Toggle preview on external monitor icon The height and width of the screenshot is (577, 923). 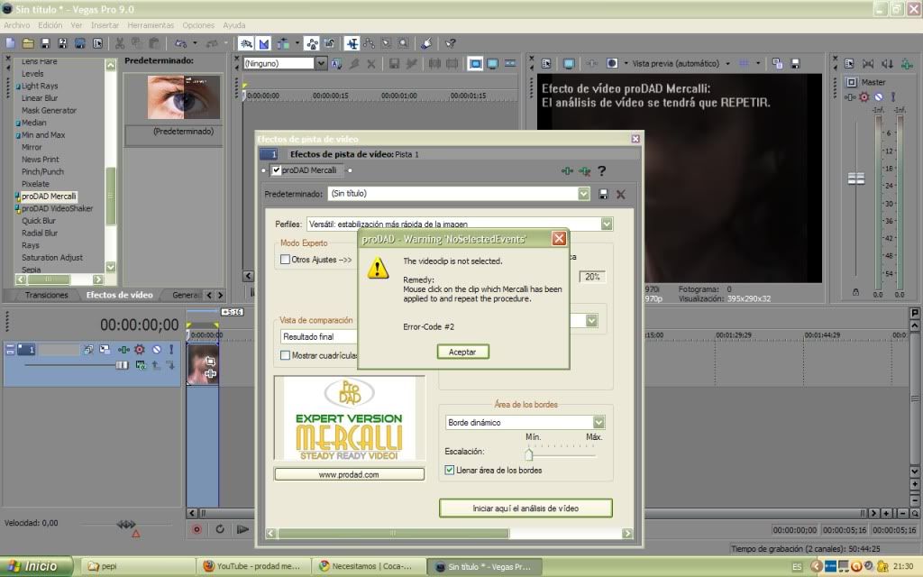pos(569,64)
